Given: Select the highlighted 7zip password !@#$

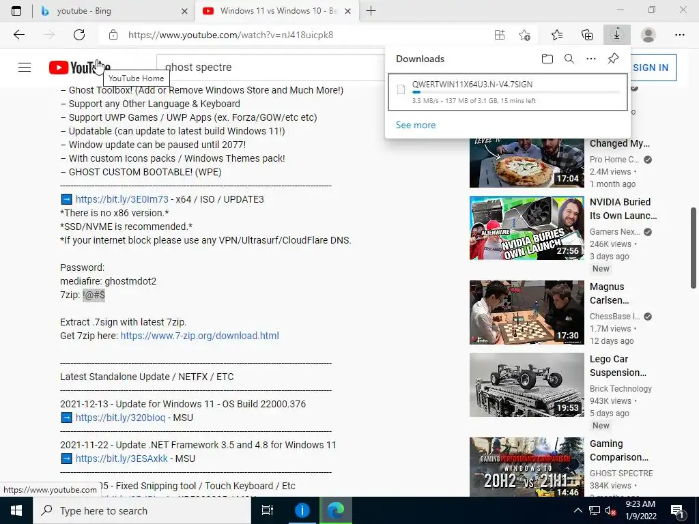Looking at the screenshot, I should tap(94, 295).
